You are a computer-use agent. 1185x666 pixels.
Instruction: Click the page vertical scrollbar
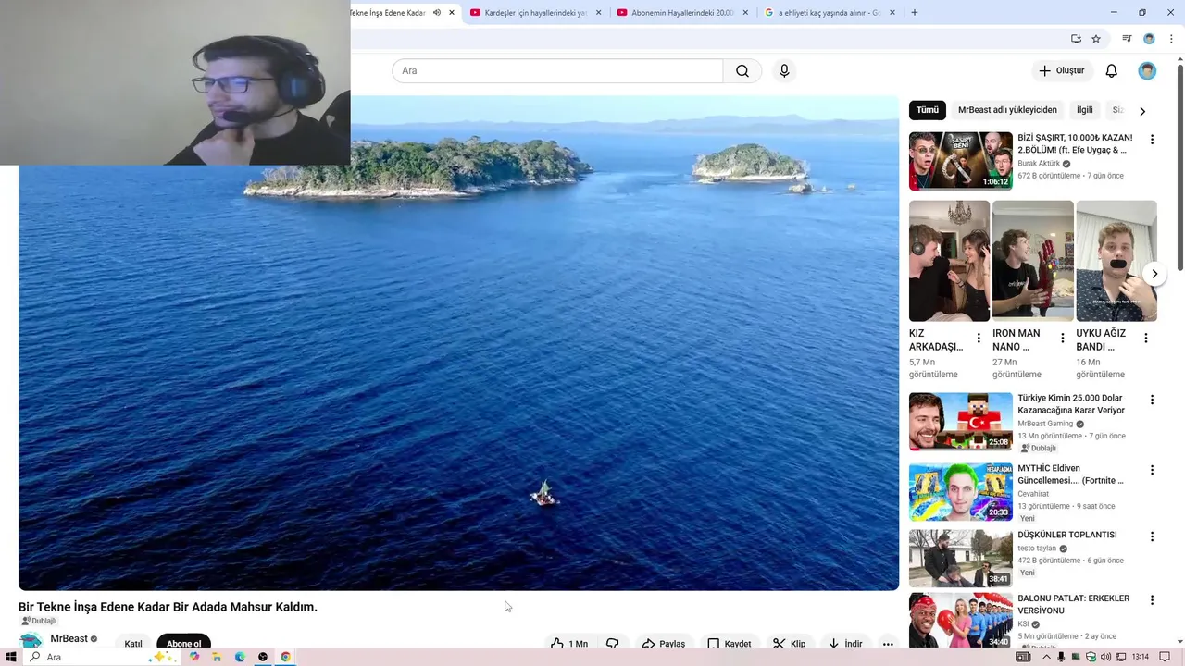click(x=1179, y=166)
